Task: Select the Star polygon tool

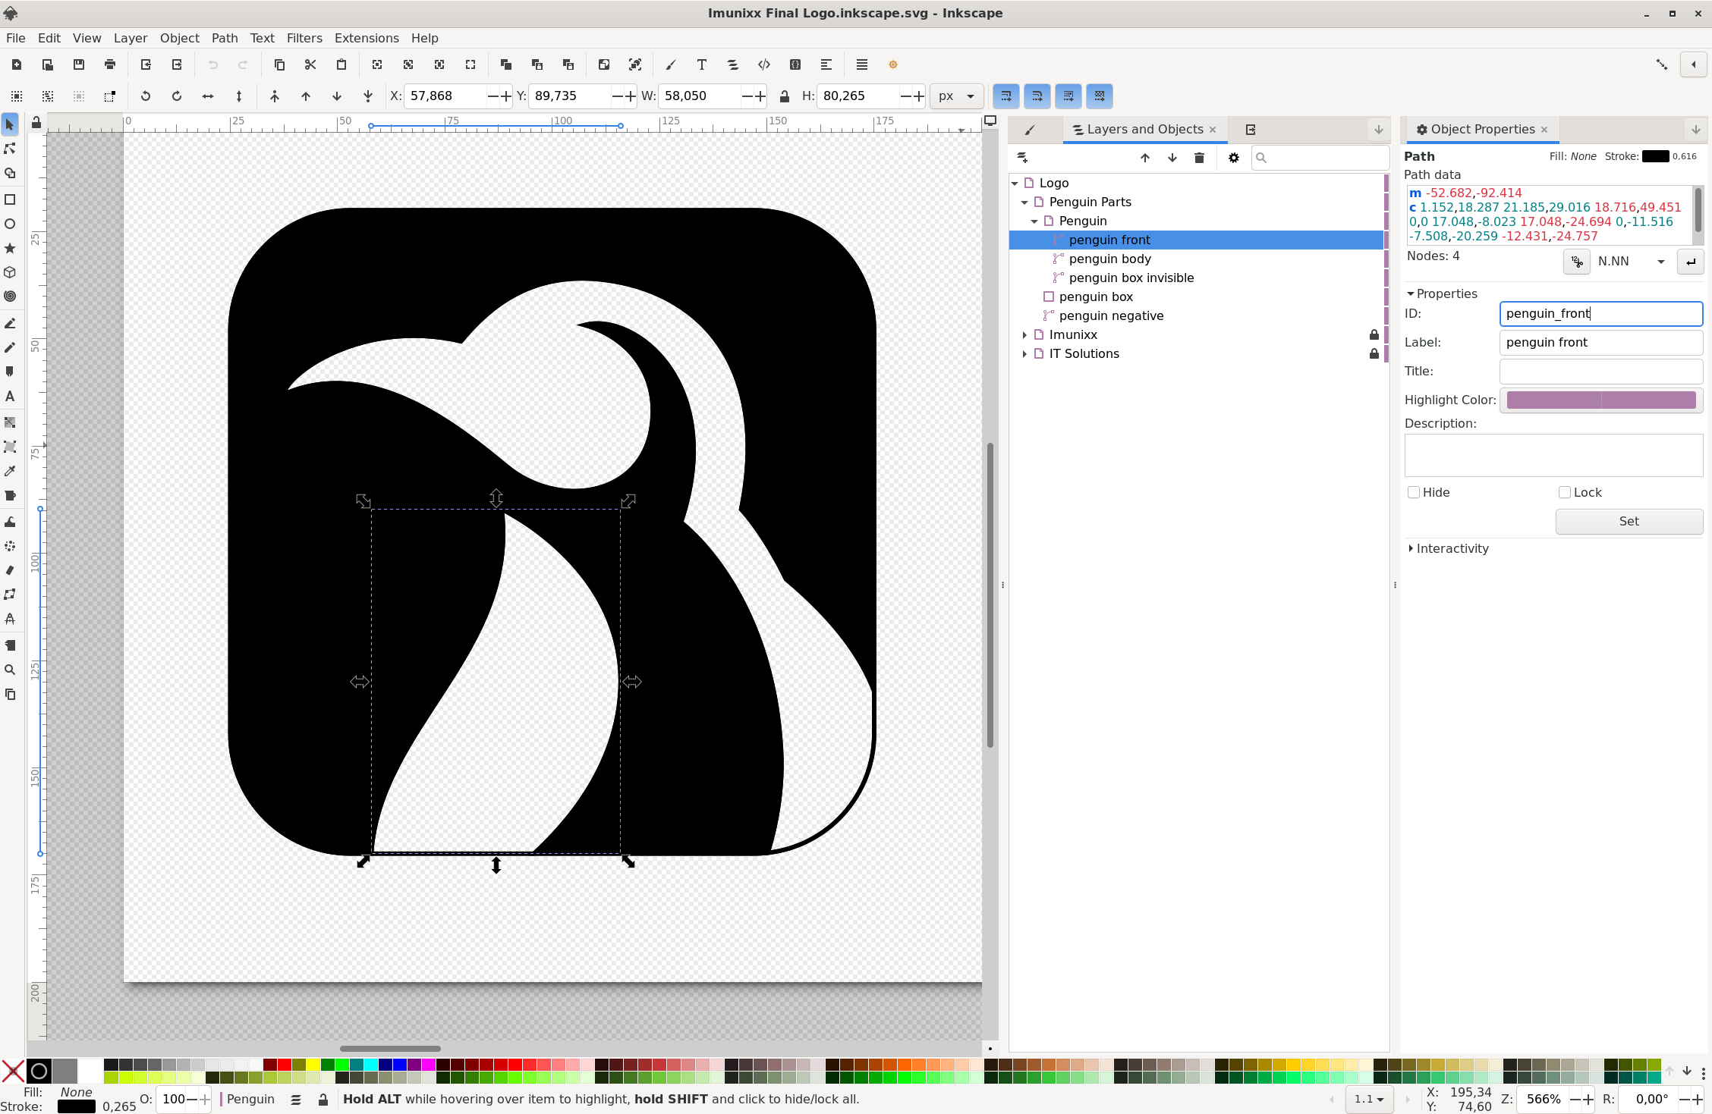Action: 10,248
